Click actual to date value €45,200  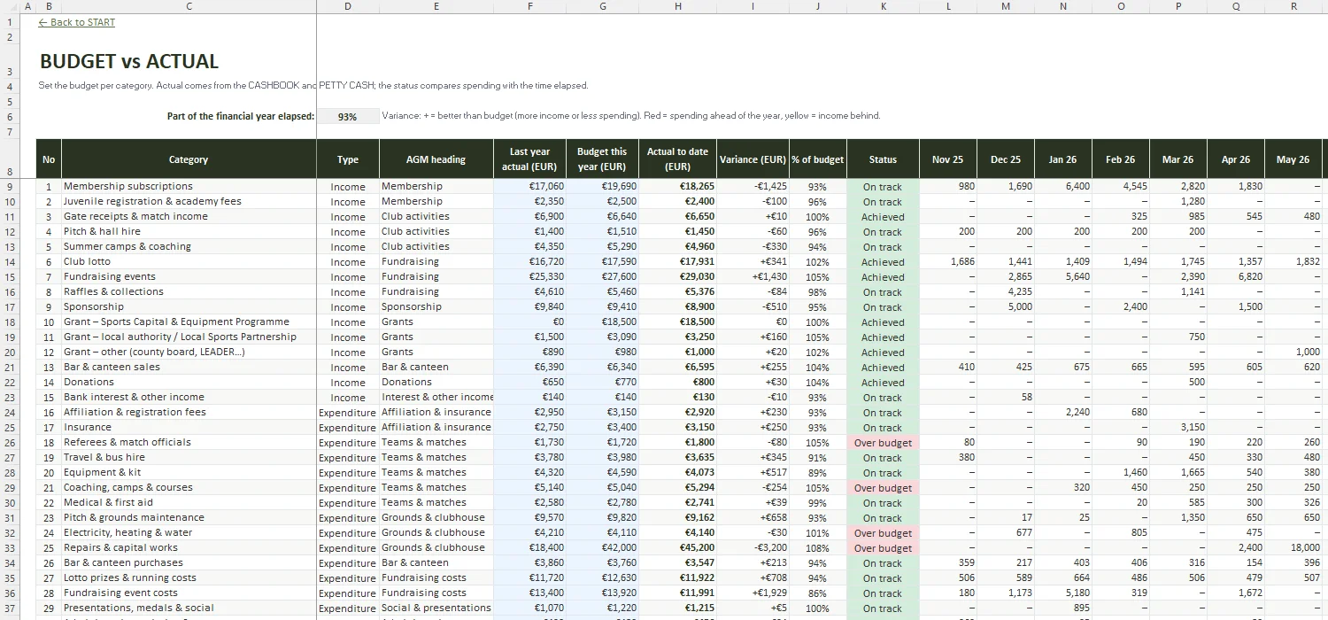coord(678,547)
